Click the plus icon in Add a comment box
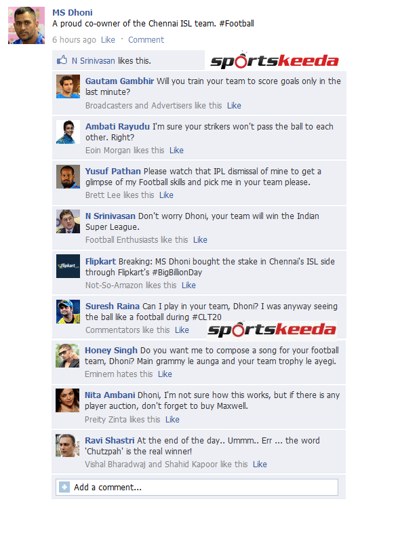 tap(64, 487)
